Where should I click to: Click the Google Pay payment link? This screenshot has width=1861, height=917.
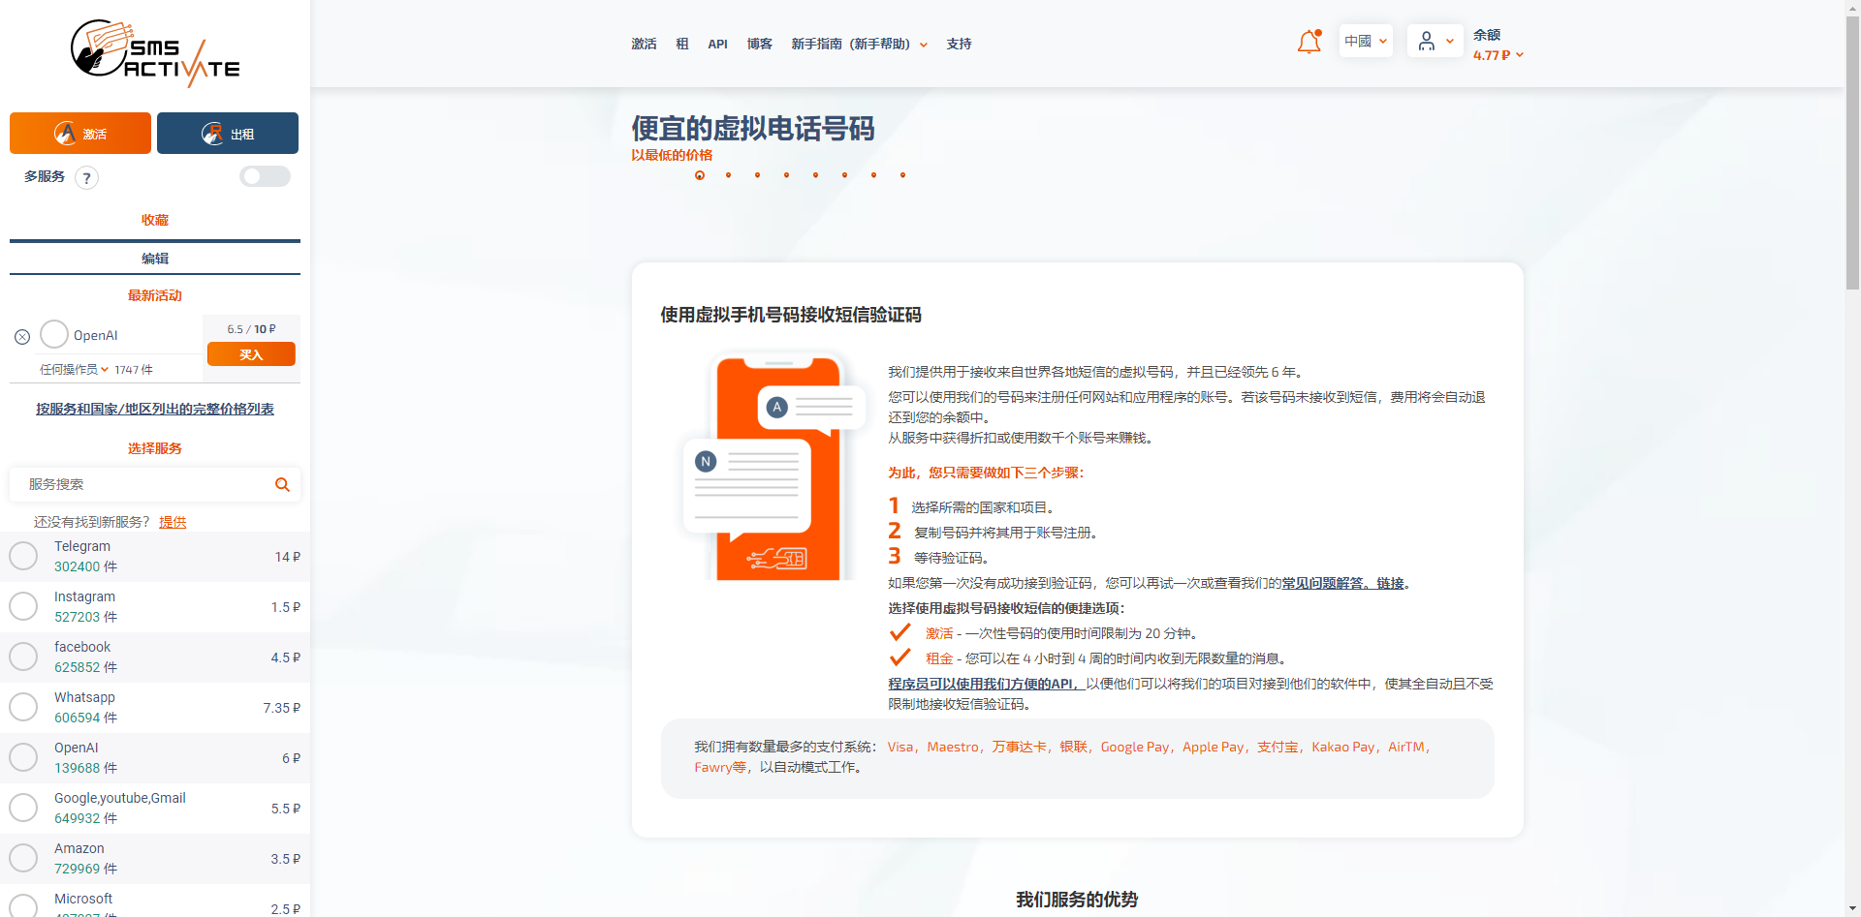(x=1134, y=747)
